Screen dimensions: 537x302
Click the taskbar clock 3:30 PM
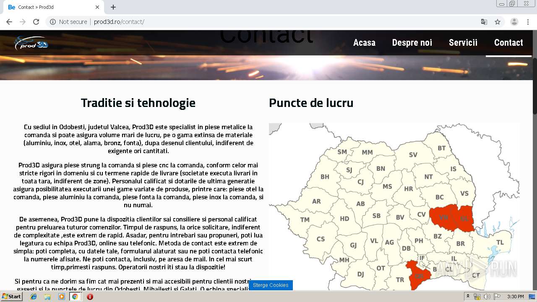coord(515,297)
